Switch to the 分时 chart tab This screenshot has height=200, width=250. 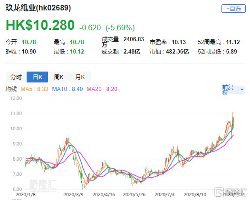click(x=16, y=77)
